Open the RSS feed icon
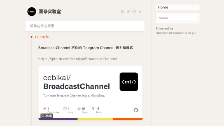 [123, 12]
